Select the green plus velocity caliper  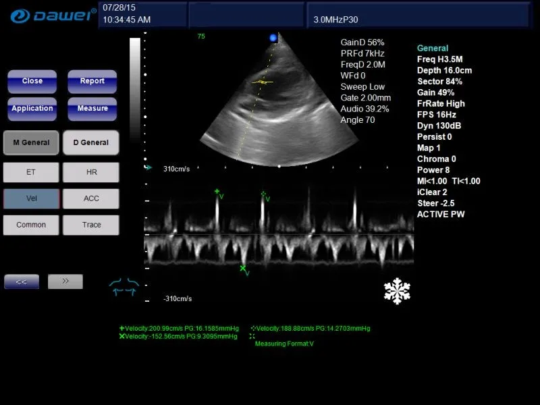[x=217, y=192]
